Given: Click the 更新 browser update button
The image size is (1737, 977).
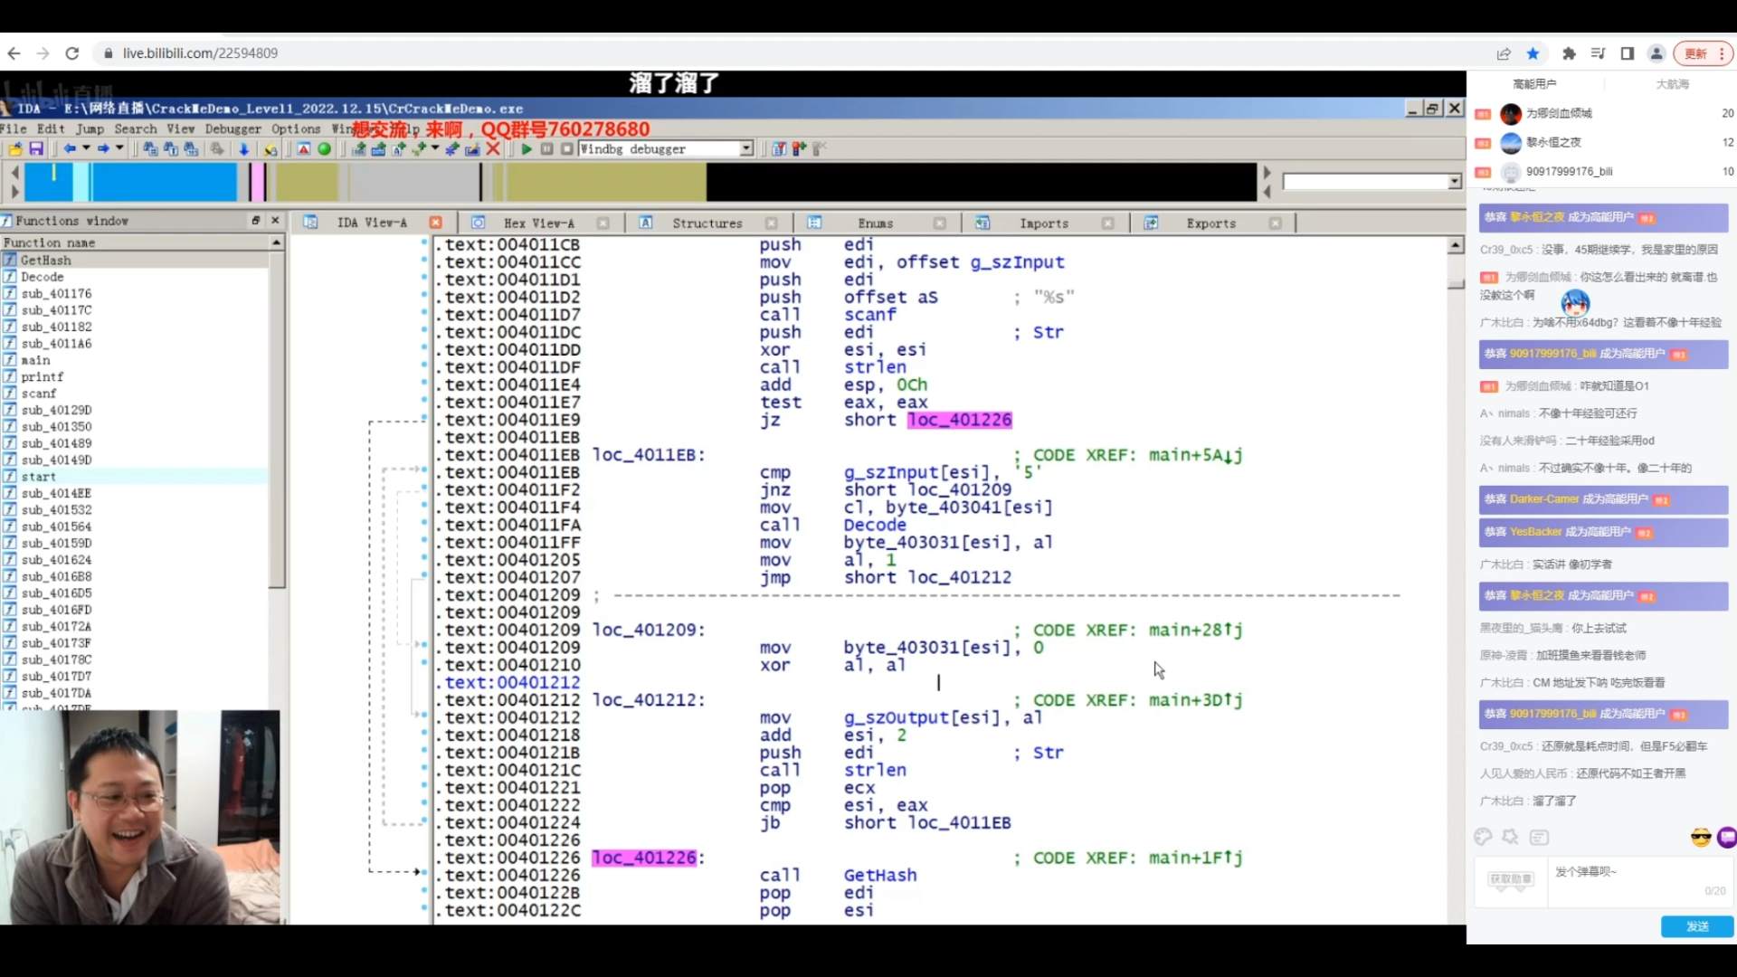Looking at the screenshot, I should point(1702,53).
